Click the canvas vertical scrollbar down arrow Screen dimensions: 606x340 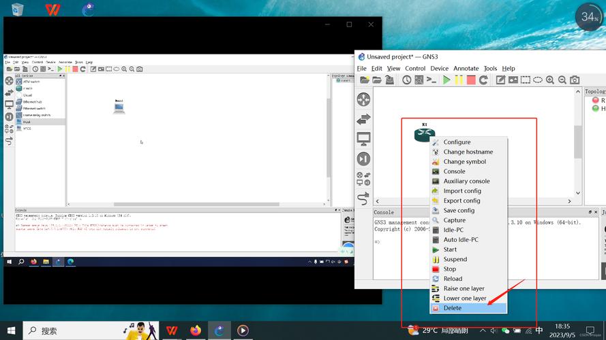[578, 192]
